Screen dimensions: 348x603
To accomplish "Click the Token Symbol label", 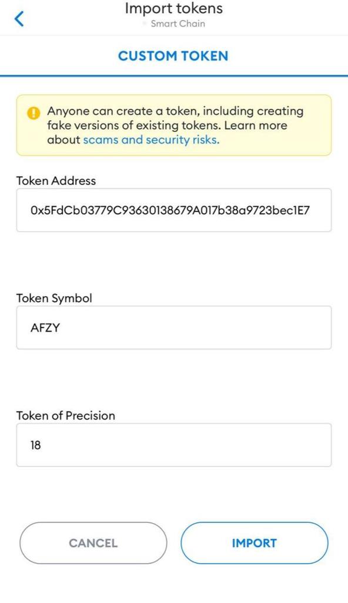I will click(54, 299).
